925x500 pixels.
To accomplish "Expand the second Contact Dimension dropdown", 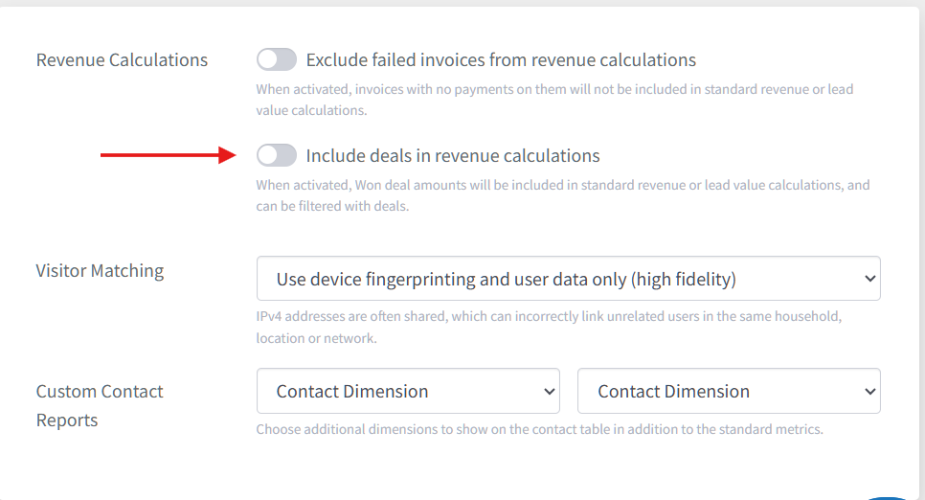I will (729, 391).
